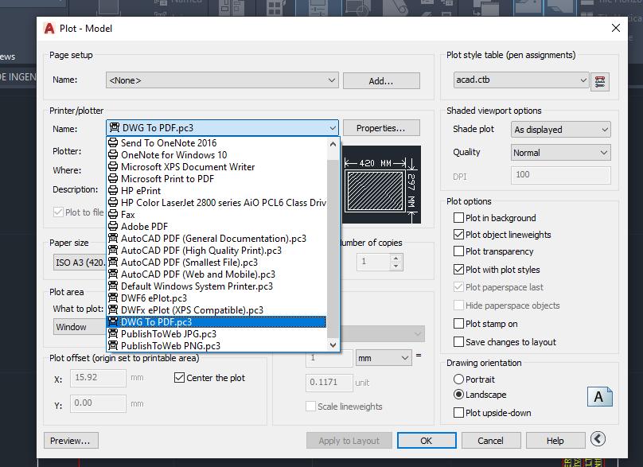Select AutoCAD PDF (Smallest File).pc3
The height and width of the screenshot is (467, 643).
[x=216, y=262]
